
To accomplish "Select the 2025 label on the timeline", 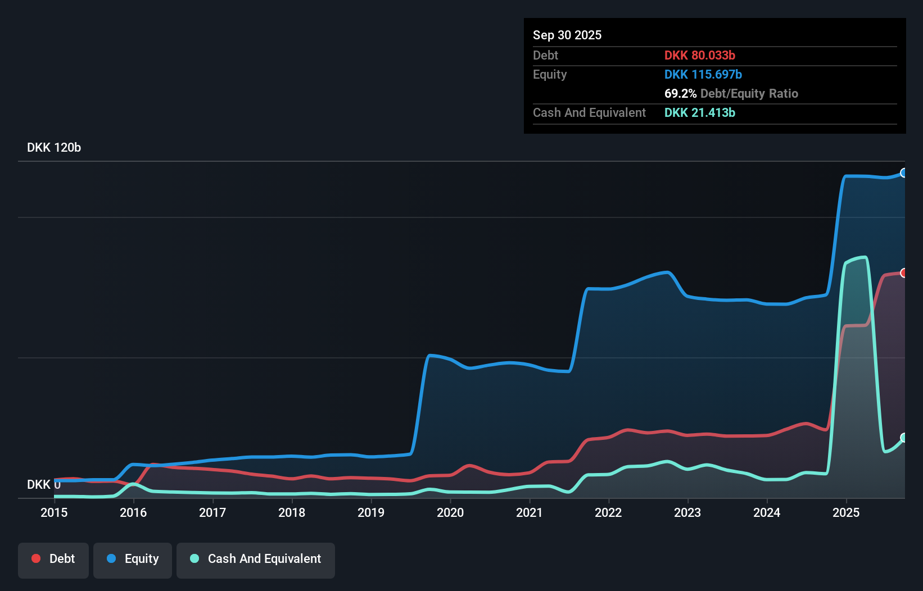I will [847, 513].
